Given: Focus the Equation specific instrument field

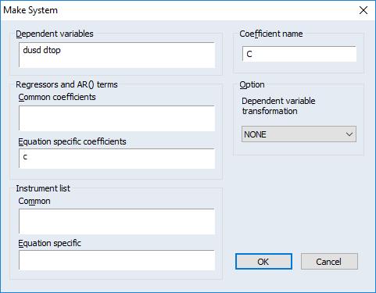Looking at the screenshot, I should (x=116, y=260).
